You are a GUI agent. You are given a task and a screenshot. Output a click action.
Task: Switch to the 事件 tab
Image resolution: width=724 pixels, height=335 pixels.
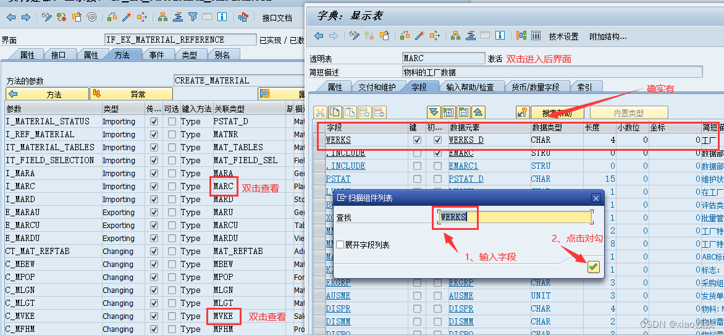point(156,55)
